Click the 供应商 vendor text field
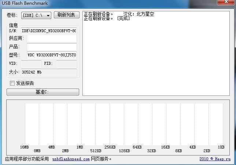Screen dimensions: 236x165 click(52, 39)
